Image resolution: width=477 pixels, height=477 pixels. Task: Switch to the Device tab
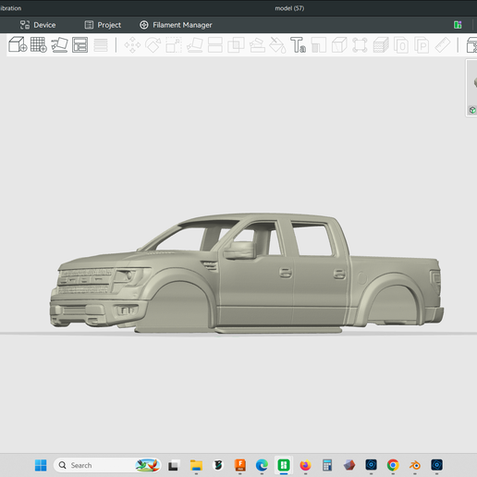(38, 25)
